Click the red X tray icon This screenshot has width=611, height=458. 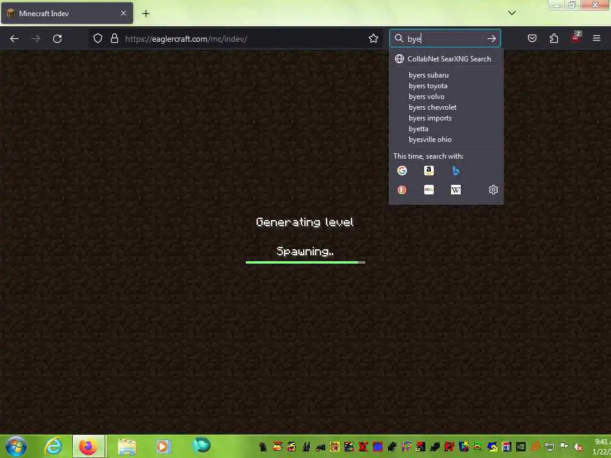(363, 447)
